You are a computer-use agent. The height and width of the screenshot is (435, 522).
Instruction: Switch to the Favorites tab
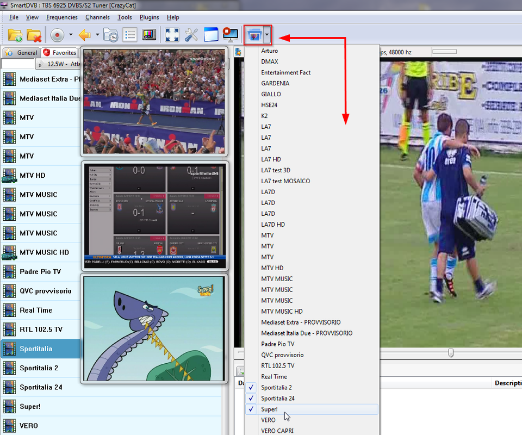60,53
